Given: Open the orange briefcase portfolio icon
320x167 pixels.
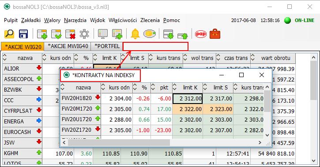Looking at the screenshot, I should coord(215,34).
